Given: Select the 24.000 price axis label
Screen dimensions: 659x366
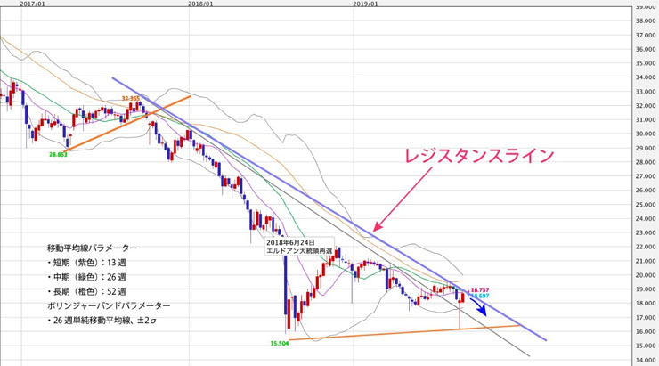Looking at the screenshot, I should [647, 218].
